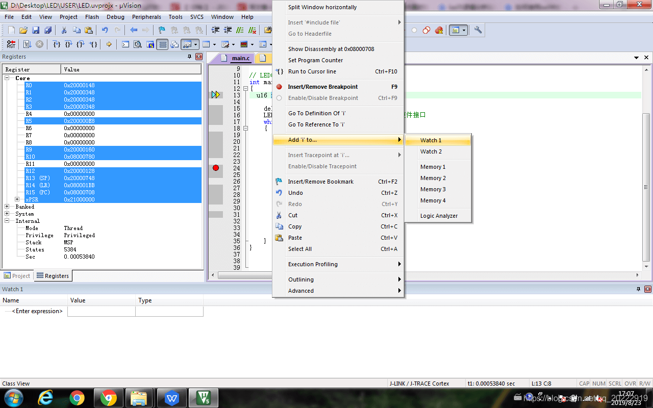This screenshot has width=653, height=408.
Task: Click the blue flag bookmark toolbar icon
Action: coord(162,30)
